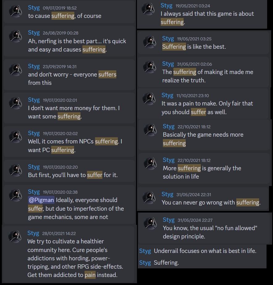Click avatar on the 19/05/2021 03:24 message
The width and height of the screenshot is (273, 285).
click(148, 9)
